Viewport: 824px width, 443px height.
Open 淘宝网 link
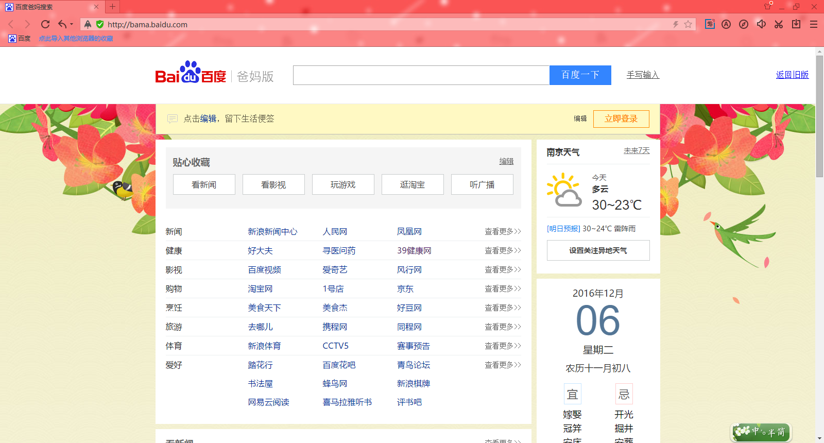pos(260,289)
